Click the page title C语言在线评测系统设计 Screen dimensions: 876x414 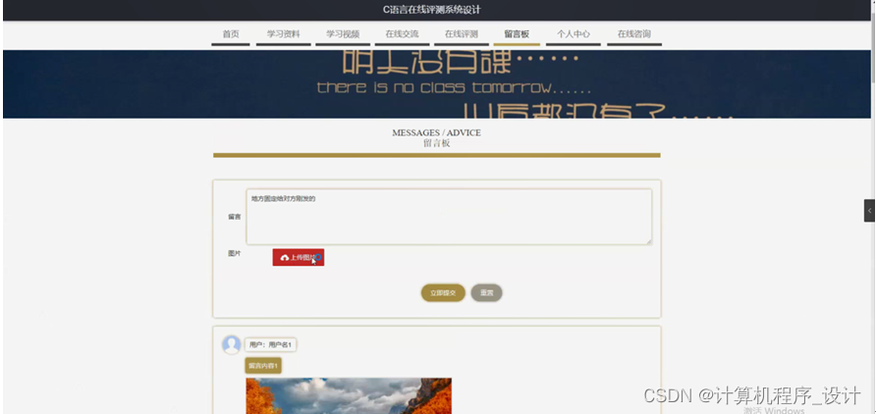coord(432,10)
